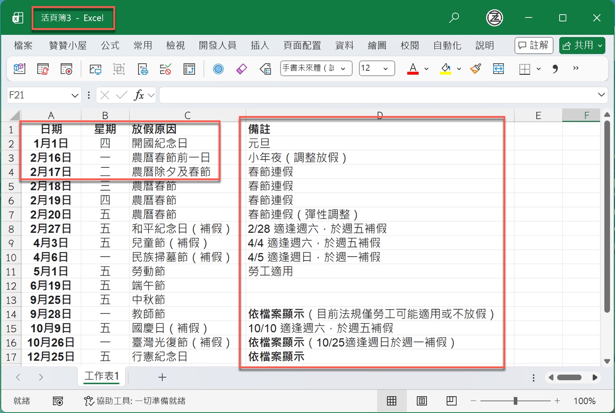The image size is (615, 413).
Task: Click the yellow fill color swatch
Action: (x=445, y=69)
